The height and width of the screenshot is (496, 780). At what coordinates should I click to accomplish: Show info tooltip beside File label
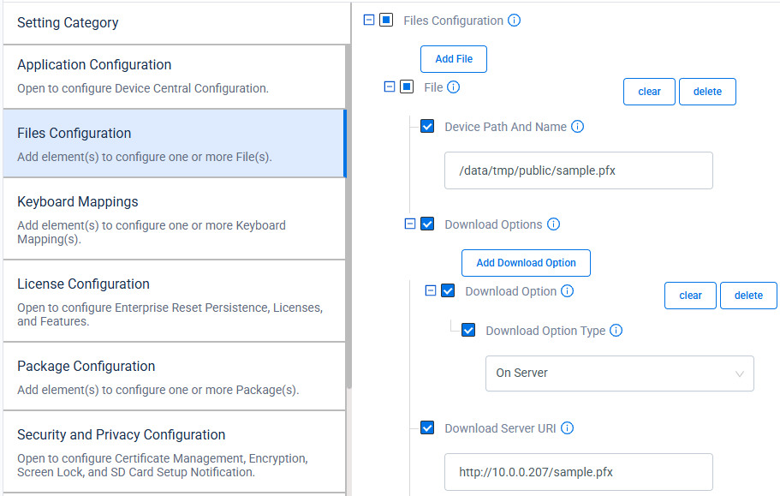(x=453, y=87)
